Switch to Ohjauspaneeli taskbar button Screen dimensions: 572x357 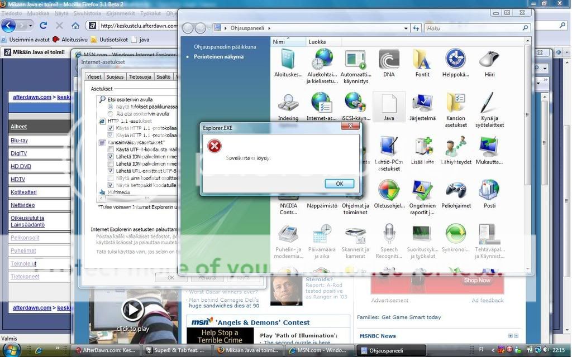(392, 350)
